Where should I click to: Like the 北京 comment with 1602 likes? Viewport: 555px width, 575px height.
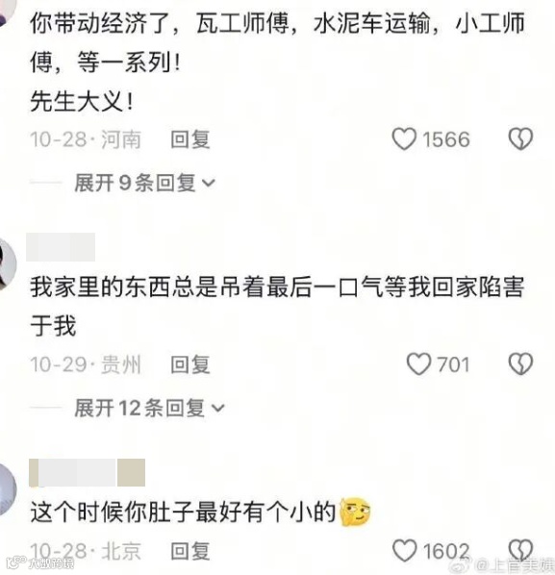(404, 550)
